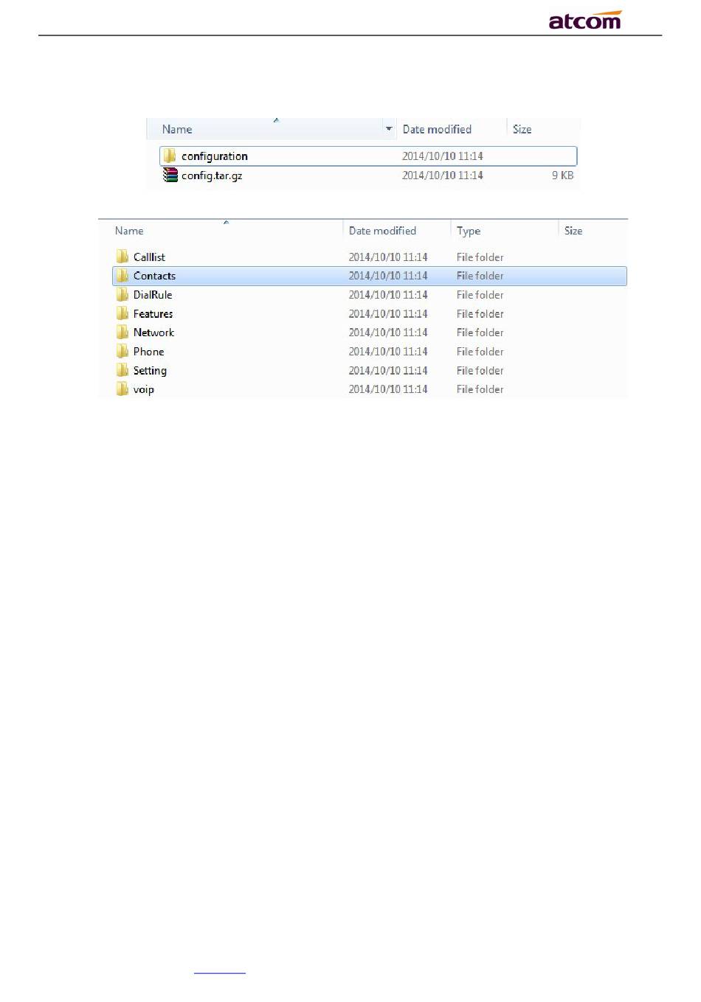Click the atcom logo in header

[585, 20]
